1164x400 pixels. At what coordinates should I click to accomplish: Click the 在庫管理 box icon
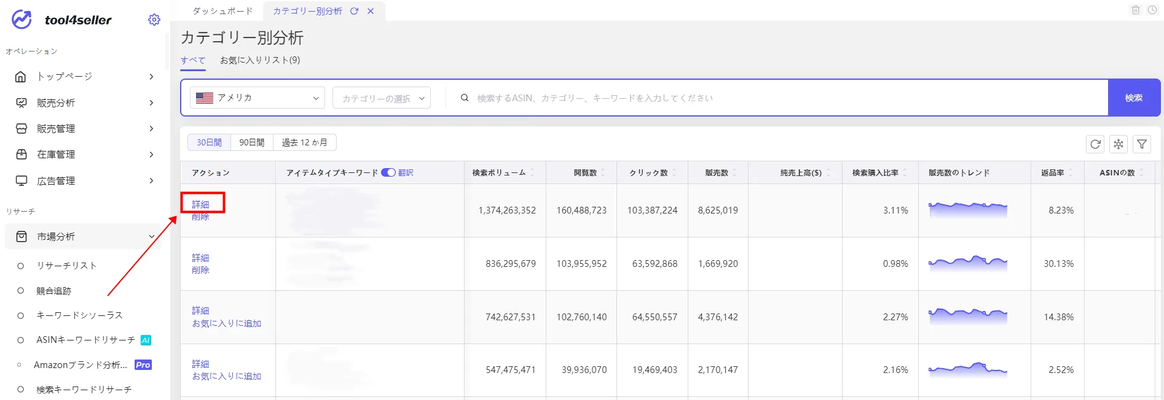pos(21,155)
